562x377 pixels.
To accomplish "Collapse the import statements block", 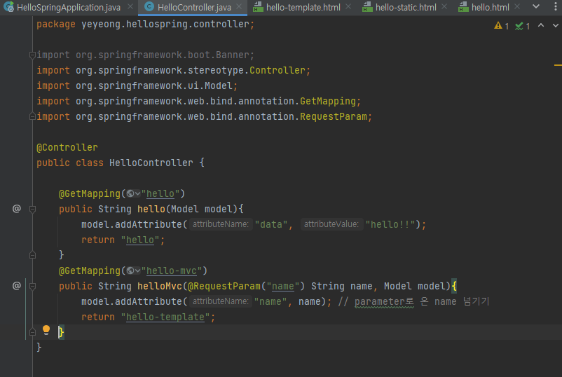I will click(x=32, y=55).
